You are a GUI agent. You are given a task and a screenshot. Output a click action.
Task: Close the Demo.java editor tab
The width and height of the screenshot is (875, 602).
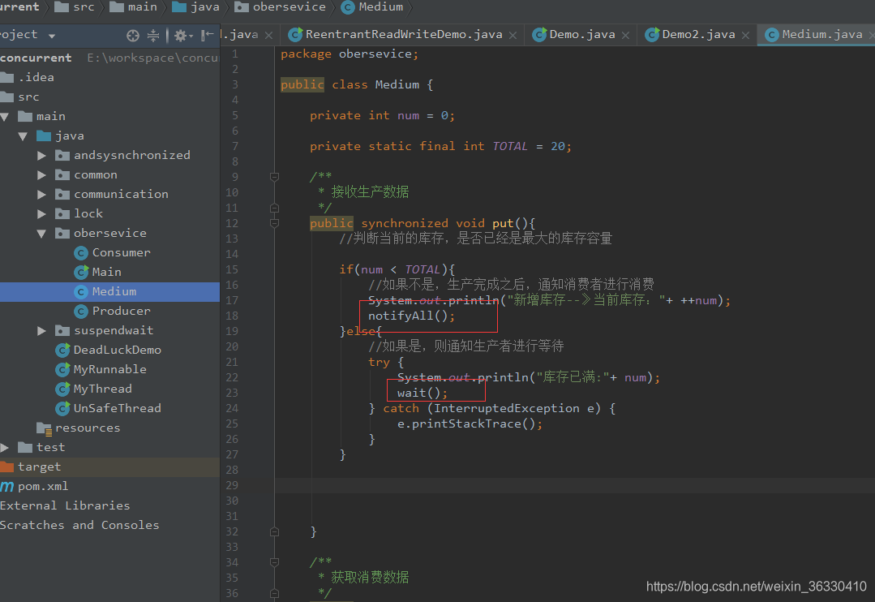[625, 35]
